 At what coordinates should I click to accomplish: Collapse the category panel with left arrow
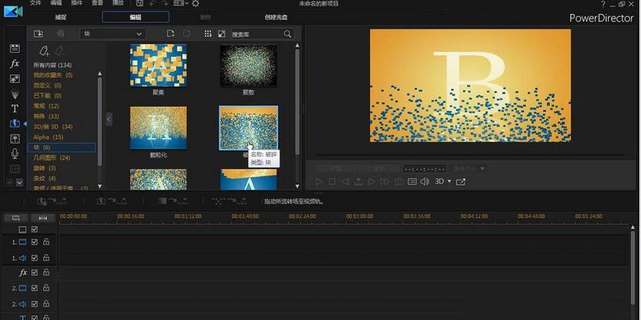(109, 119)
